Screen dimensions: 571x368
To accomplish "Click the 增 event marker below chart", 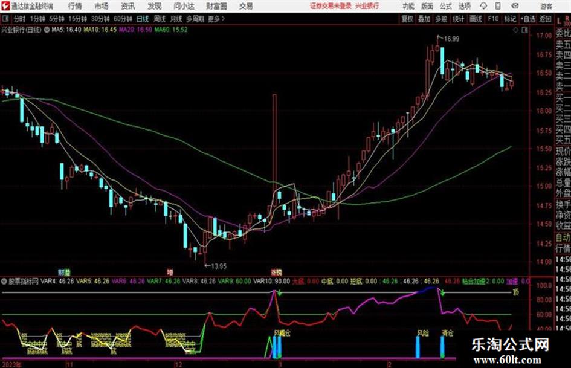I will 170,272.
